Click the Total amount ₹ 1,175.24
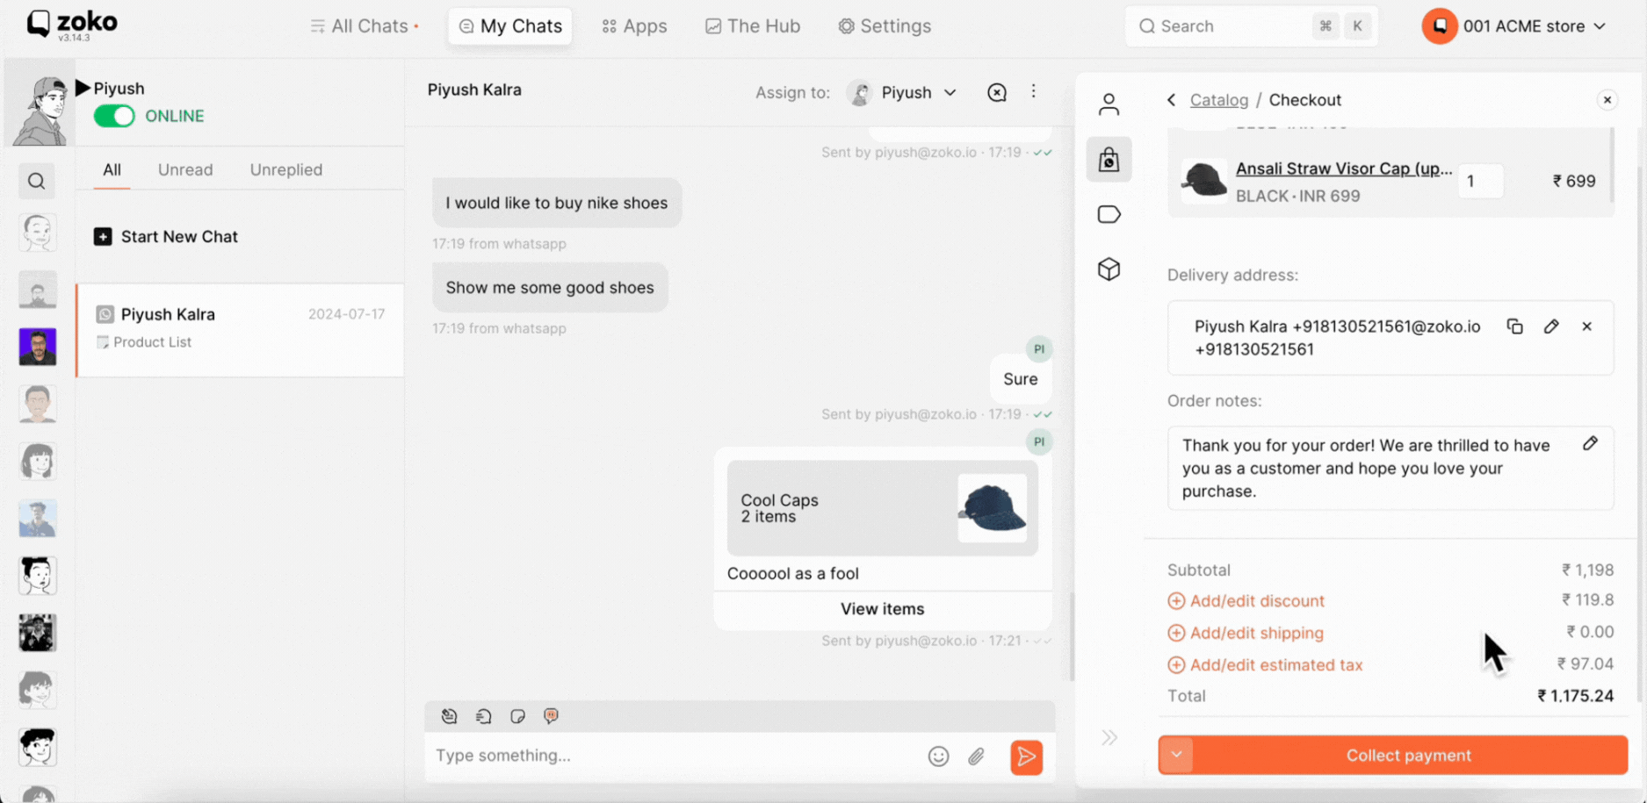The width and height of the screenshot is (1647, 803). pos(1575,696)
